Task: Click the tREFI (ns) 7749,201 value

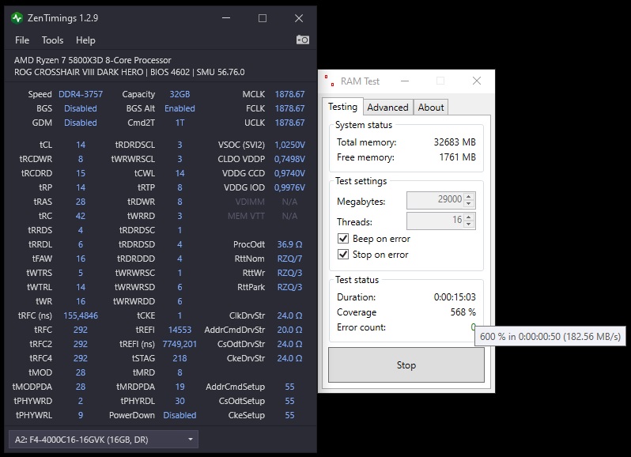Action: [179, 344]
